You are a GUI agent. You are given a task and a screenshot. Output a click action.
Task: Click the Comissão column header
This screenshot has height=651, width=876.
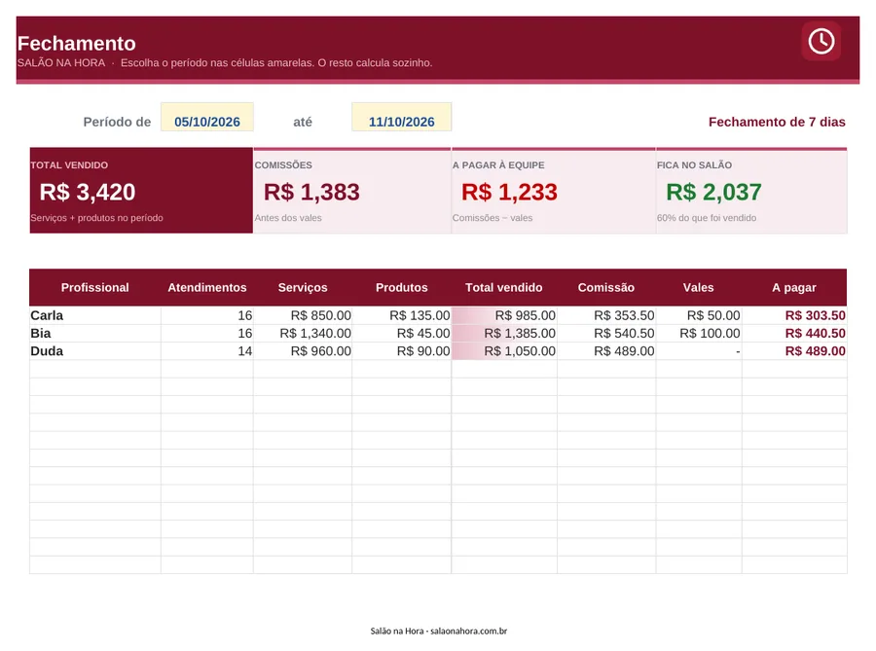(x=606, y=287)
